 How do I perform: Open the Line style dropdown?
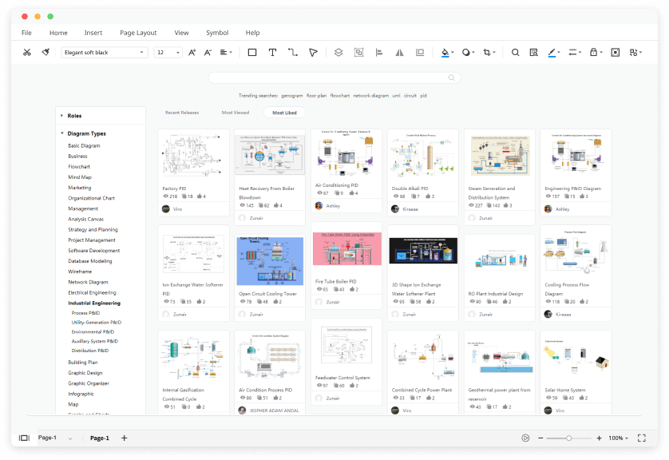click(x=575, y=53)
